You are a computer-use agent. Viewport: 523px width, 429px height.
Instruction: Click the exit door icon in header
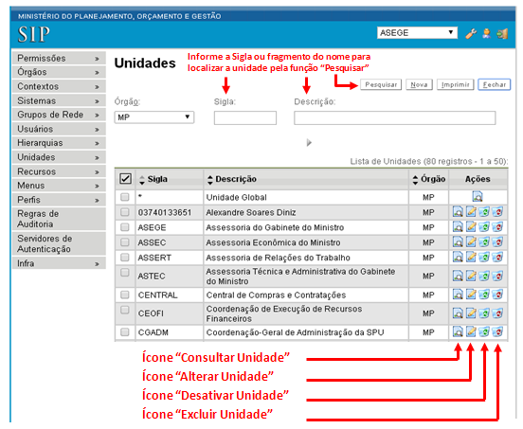[502, 34]
